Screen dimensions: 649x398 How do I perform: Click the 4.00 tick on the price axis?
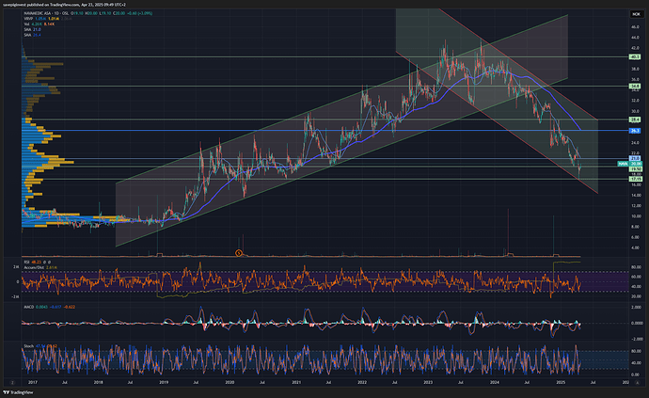click(x=635, y=247)
